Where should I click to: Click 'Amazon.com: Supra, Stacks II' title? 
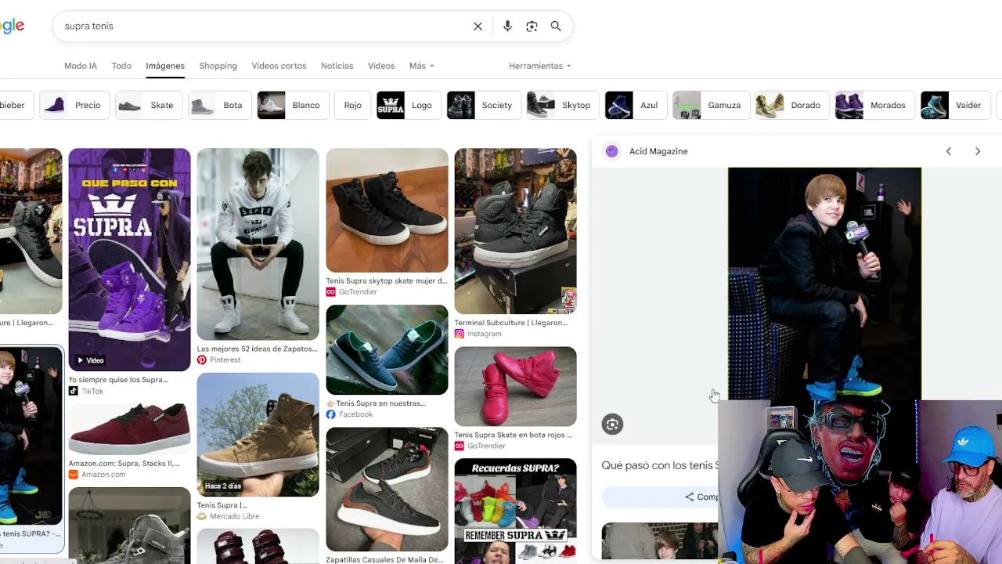click(x=124, y=463)
